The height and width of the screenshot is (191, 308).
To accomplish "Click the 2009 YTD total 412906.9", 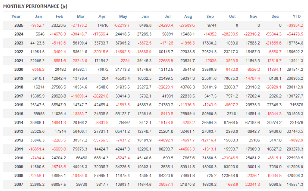I will coord(295,167).
